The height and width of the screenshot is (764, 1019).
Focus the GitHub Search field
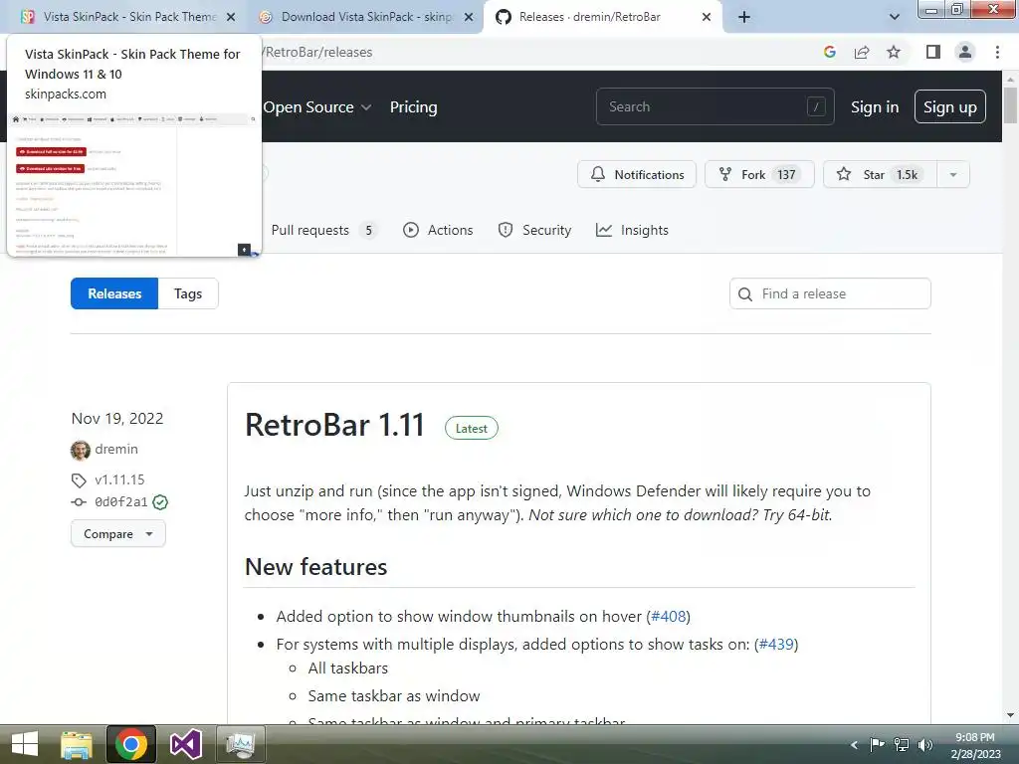tap(714, 106)
